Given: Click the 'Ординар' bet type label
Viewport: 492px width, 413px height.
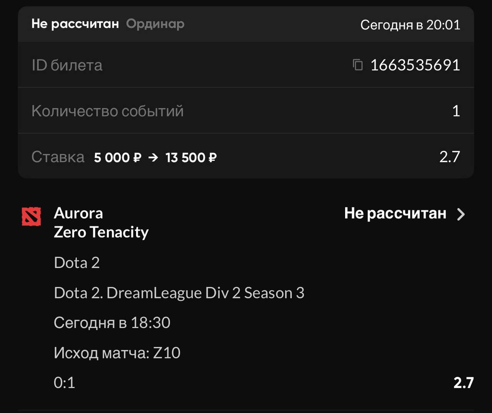Looking at the screenshot, I should pos(155,24).
